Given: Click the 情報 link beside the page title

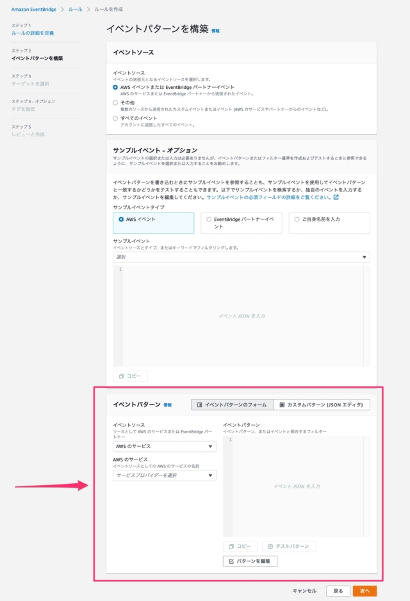Looking at the screenshot, I should pos(215,31).
